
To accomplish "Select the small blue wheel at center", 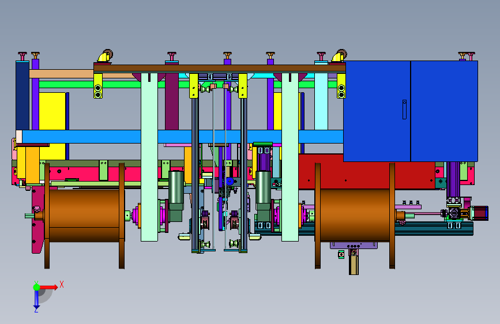I will point(230,181).
